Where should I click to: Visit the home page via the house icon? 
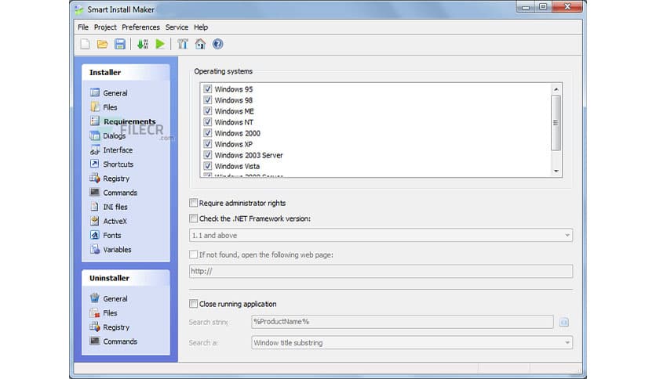(200, 45)
